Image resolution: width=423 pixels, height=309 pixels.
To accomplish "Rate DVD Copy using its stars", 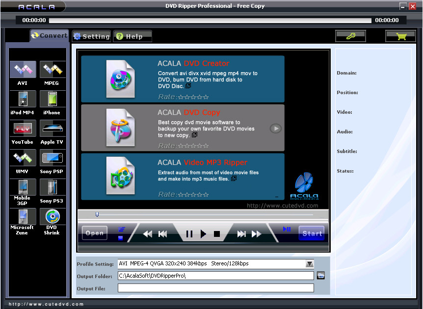I will 193,146.
